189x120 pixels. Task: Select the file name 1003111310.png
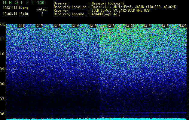point(16,8)
